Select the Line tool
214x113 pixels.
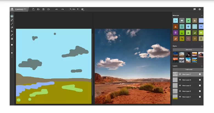pyautogui.click(x=12, y=24)
